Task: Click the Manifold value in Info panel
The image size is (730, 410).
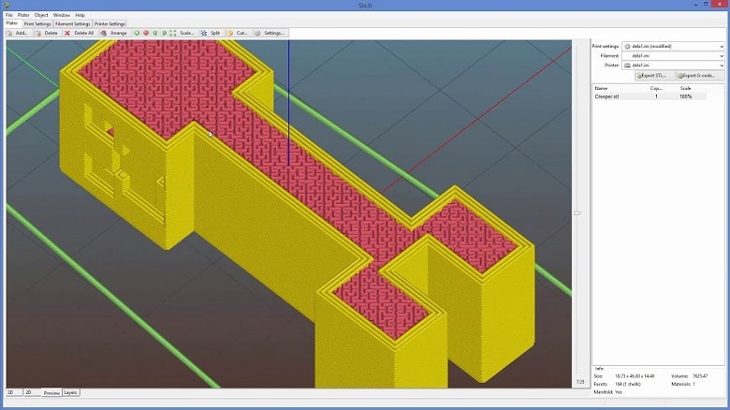Action: click(619, 392)
